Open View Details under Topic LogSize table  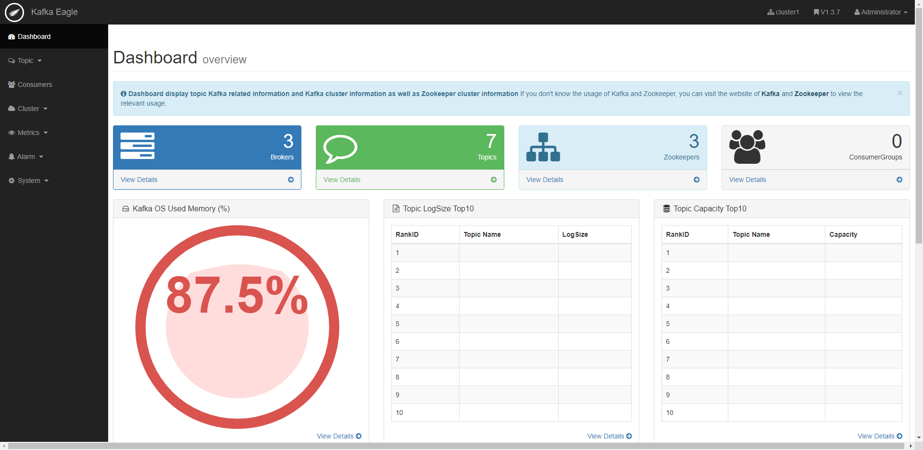coord(610,436)
